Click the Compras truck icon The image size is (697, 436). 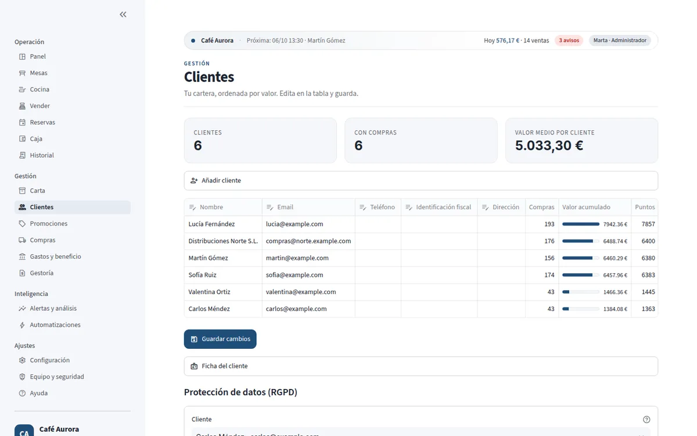pos(22,240)
